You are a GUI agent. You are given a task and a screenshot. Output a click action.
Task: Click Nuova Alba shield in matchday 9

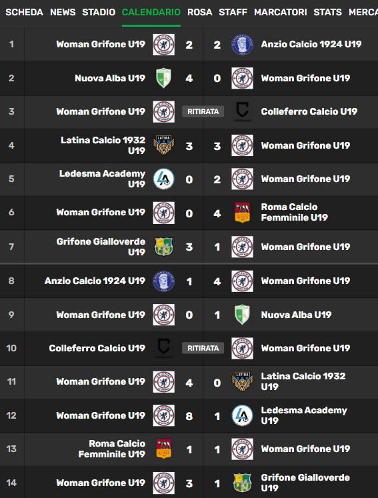[242, 315]
